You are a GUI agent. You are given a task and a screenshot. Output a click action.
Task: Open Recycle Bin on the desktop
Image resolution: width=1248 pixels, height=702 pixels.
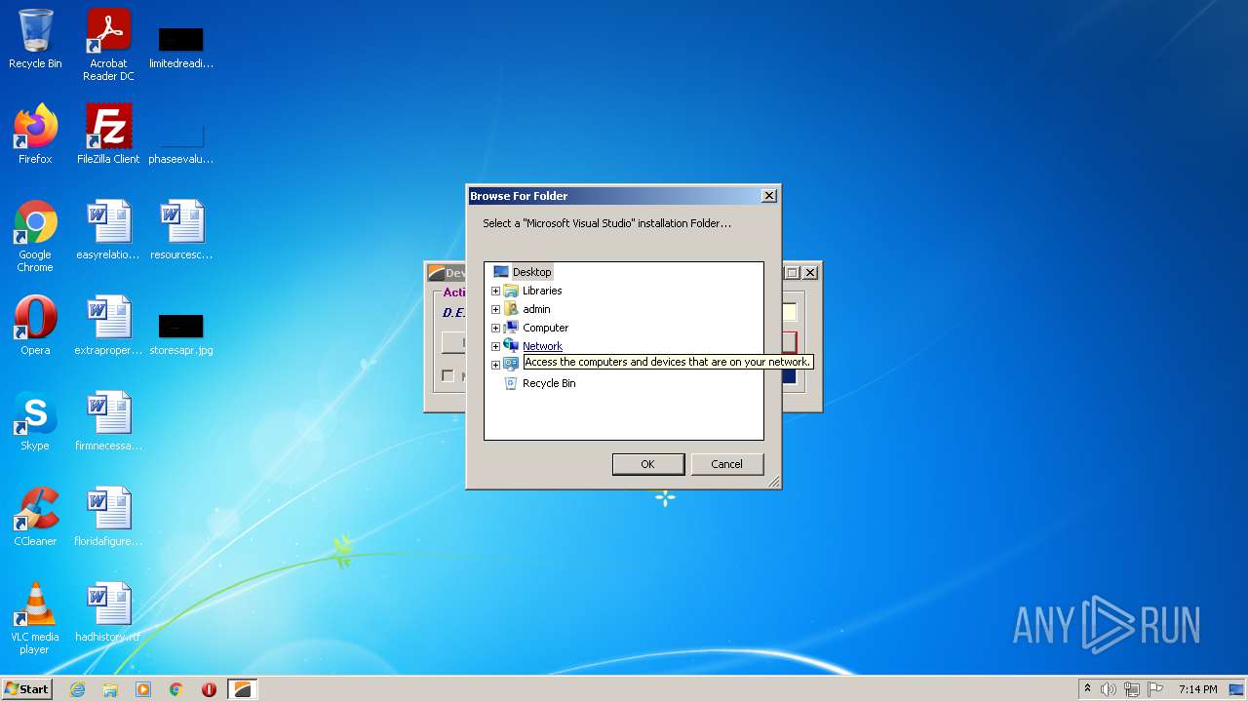pos(35,40)
